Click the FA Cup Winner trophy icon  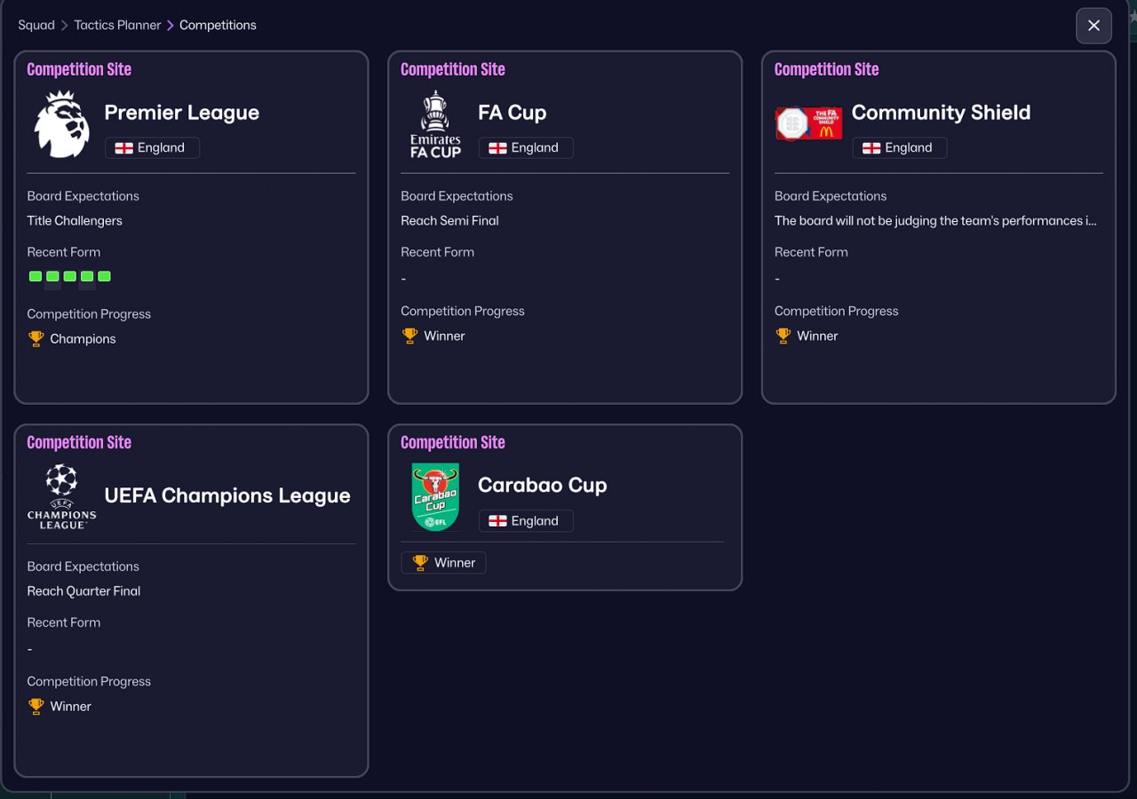point(409,336)
